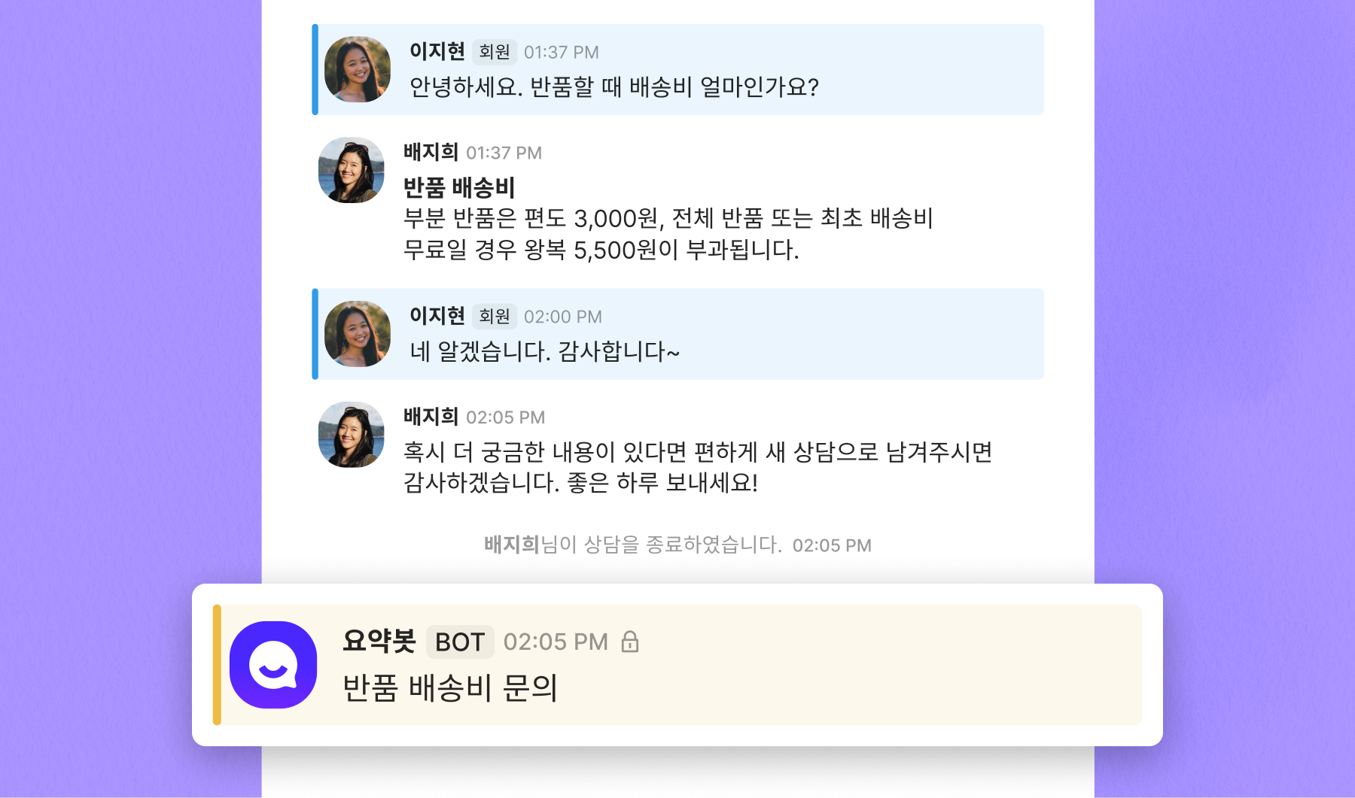Click the 요약봇 sender name
The height and width of the screenshot is (798, 1355).
point(379,641)
